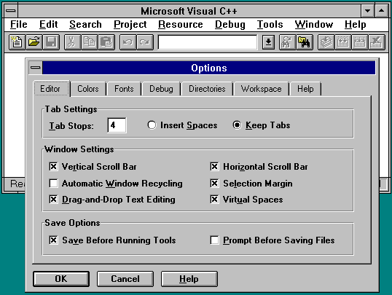Click the Copy toolbar icon
This screenshot has width=392, height=295.
(89, 42)
